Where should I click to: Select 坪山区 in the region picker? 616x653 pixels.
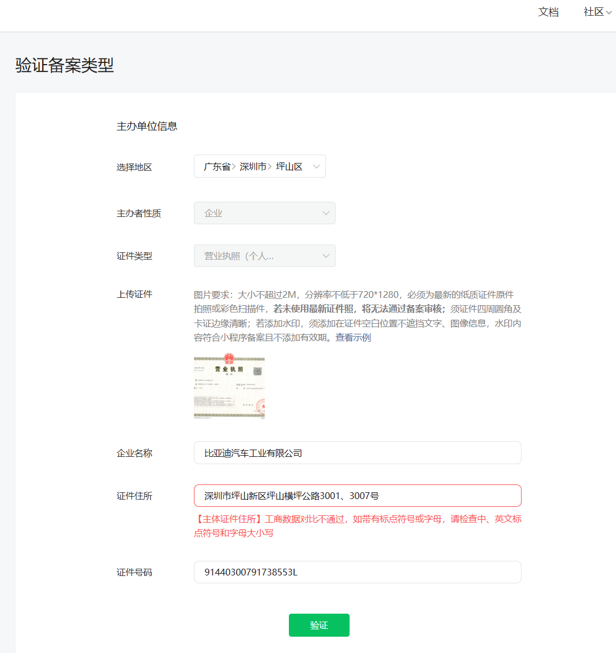click(x=290, y=166)
